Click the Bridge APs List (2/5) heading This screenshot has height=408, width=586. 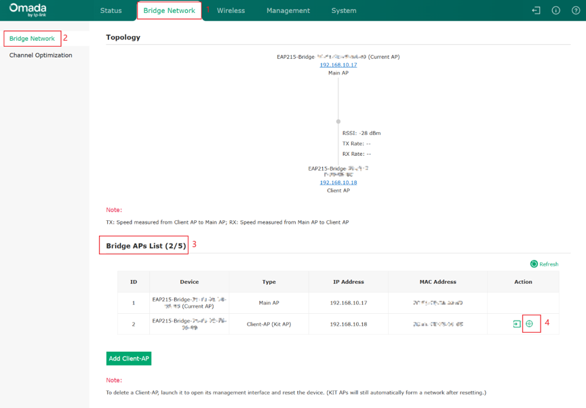coord(146,245)
